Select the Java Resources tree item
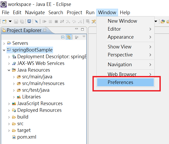 [33, 70]
